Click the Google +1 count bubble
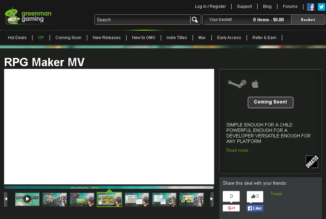 click(231, 196)
